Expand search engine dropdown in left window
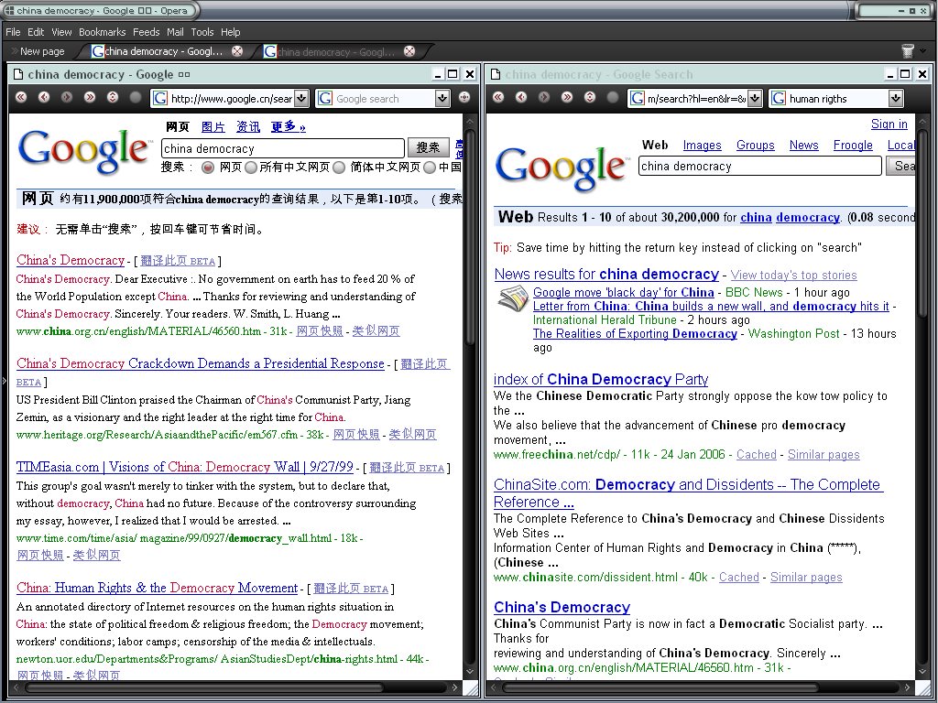Viewport: 938px width, 703px height. point(442,98)
